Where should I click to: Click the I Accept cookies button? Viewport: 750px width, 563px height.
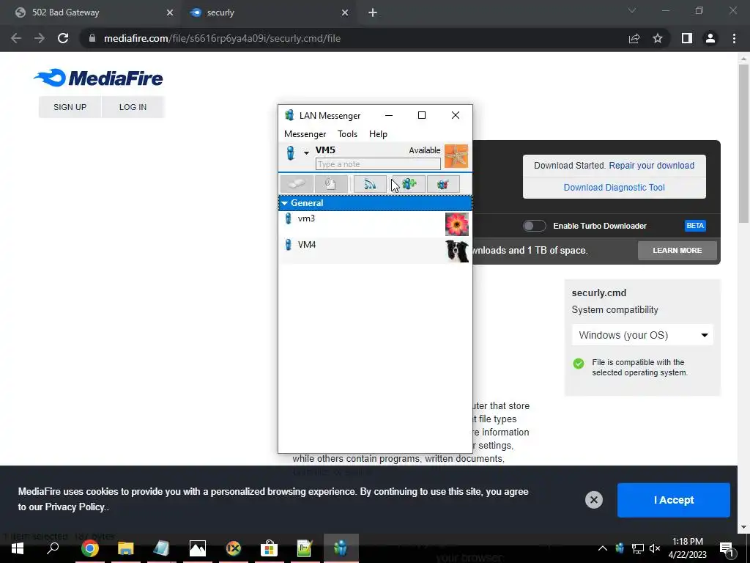tap(674, 500)
